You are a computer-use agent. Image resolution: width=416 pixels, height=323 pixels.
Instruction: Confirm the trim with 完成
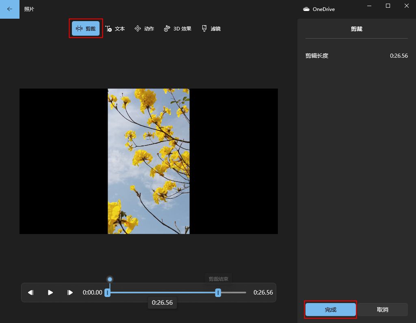(x=331, y=310)
